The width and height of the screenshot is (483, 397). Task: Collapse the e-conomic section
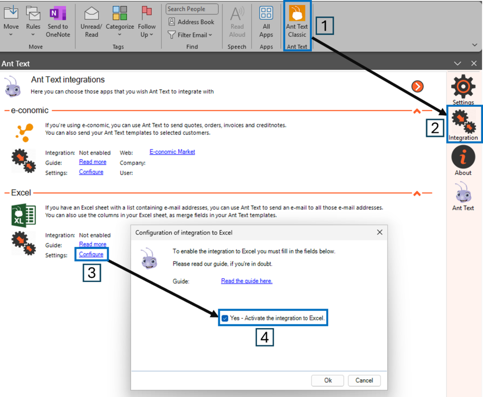[416, 111]
